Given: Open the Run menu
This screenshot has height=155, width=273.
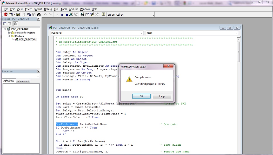Looking at the screenshot, I should click(56, 9).
